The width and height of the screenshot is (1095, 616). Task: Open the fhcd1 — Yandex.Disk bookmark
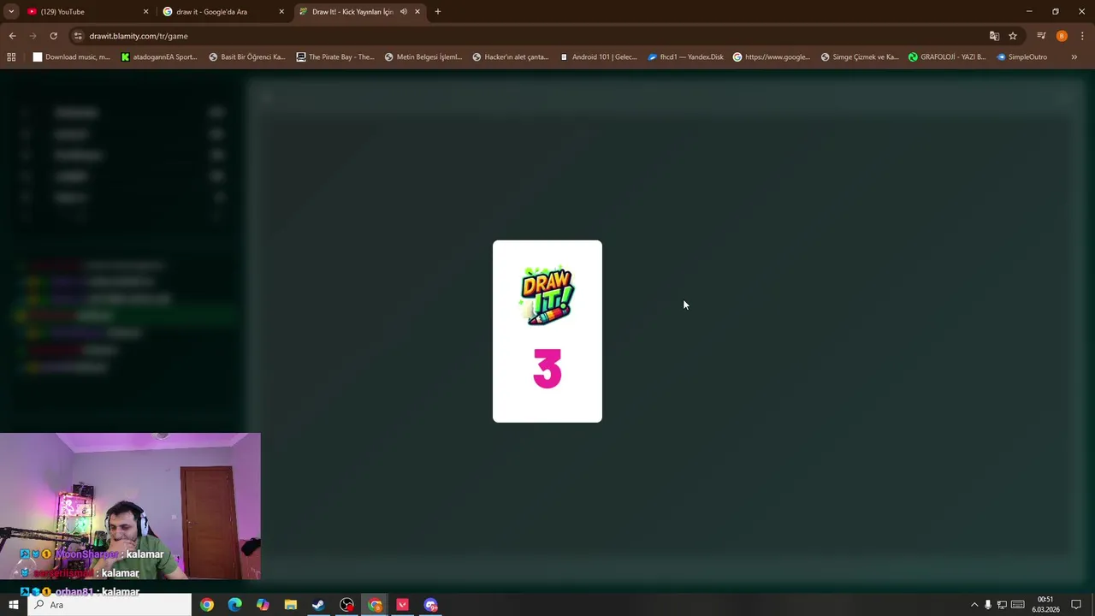pos(686,57)
